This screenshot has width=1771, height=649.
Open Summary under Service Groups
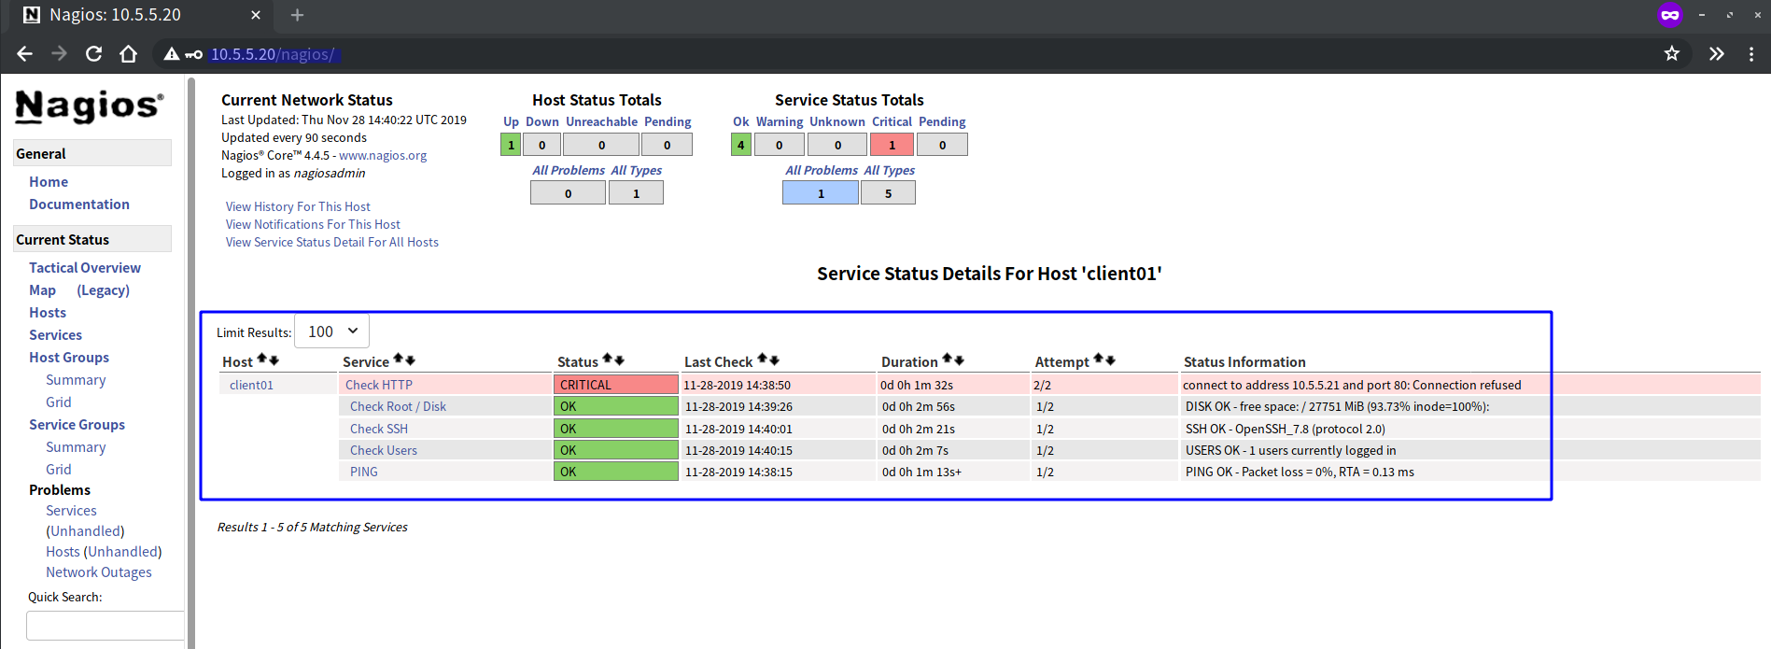pos(76,447)
